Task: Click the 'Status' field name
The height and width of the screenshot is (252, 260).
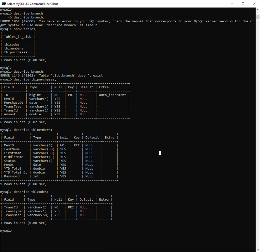Action: click(10, 161)
